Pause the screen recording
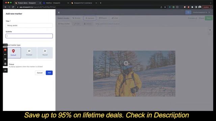The image size is (216, 121). click(x=5, y=59)
